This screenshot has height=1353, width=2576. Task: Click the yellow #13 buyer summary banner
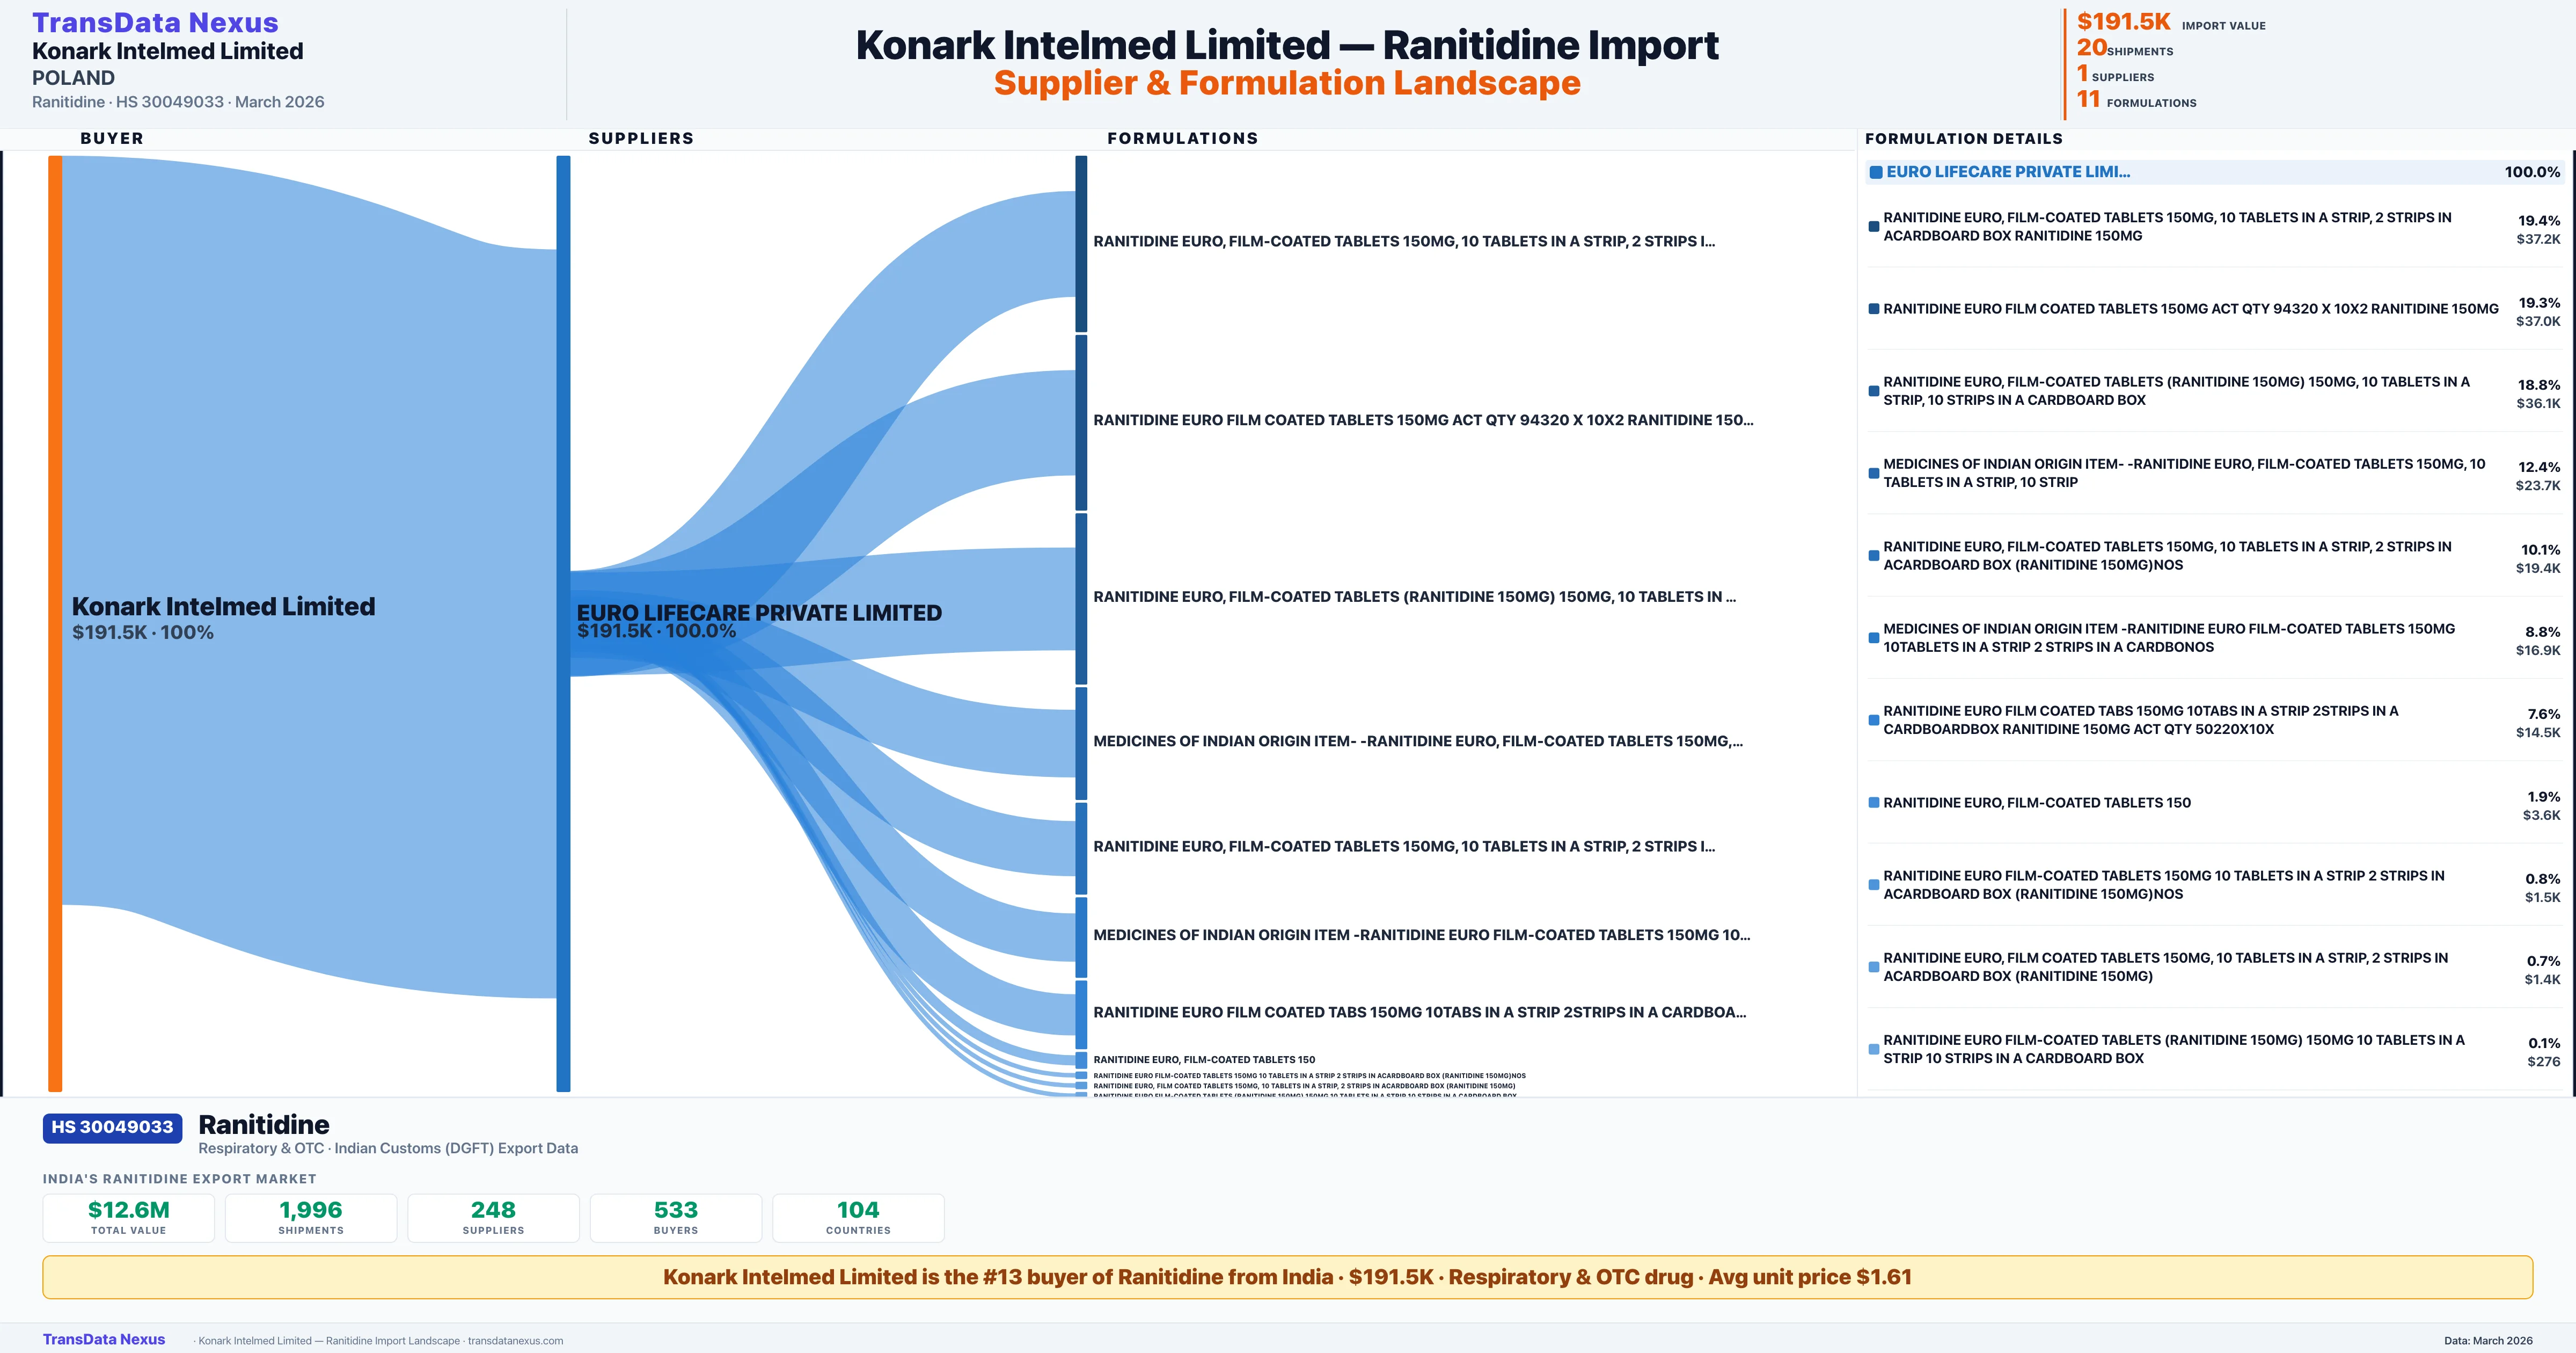point(1287,1277)
